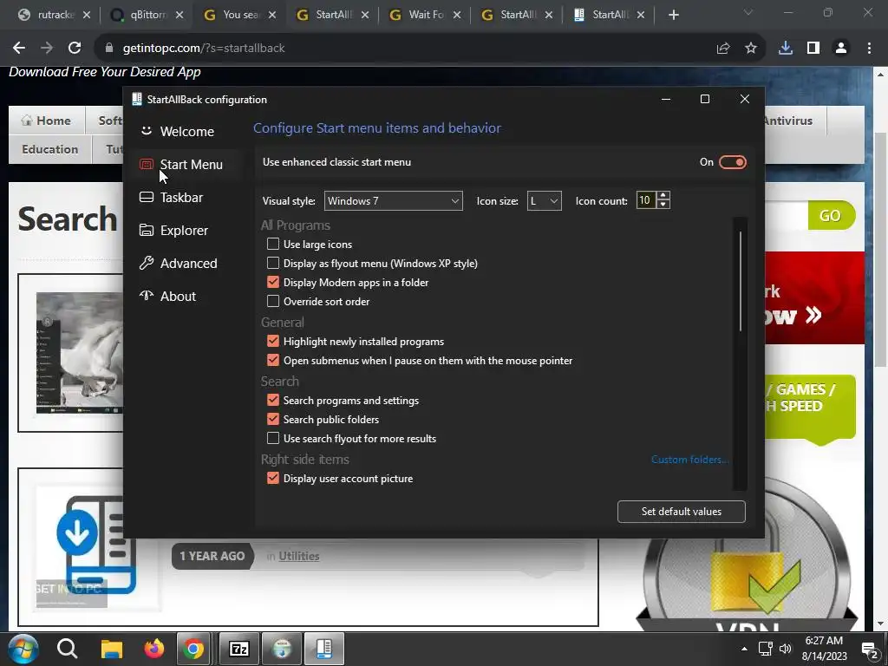Viewport: 888px width, 666px height.
Task: Launch Firefox from taskbar
Action: pyautogui.click(x=153, y=649)
